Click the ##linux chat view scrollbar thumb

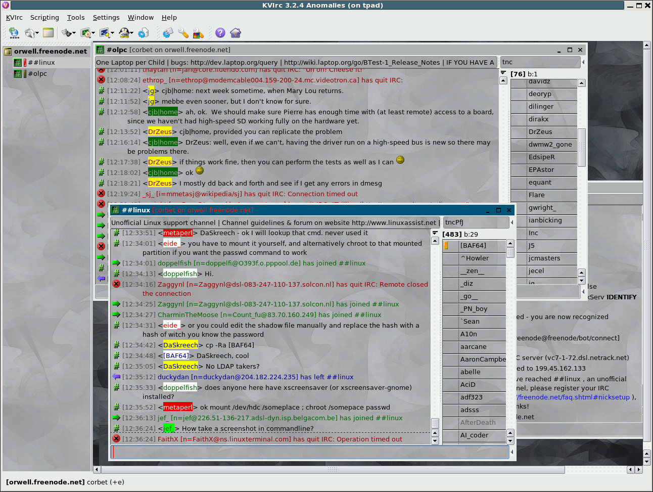point(435,423)
